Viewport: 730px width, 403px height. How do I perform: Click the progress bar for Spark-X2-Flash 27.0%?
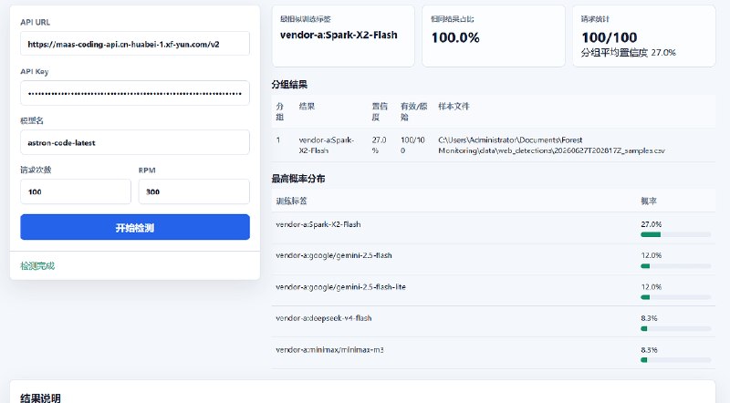click(x=676, y=234)
